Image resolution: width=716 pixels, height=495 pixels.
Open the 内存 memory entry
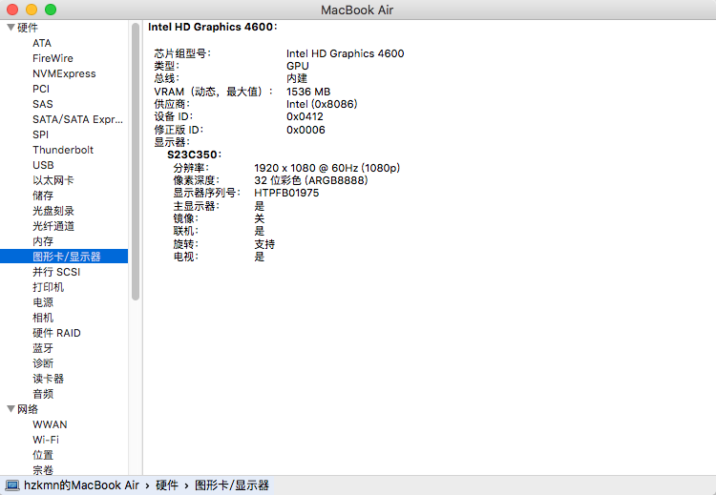(43, 241)
